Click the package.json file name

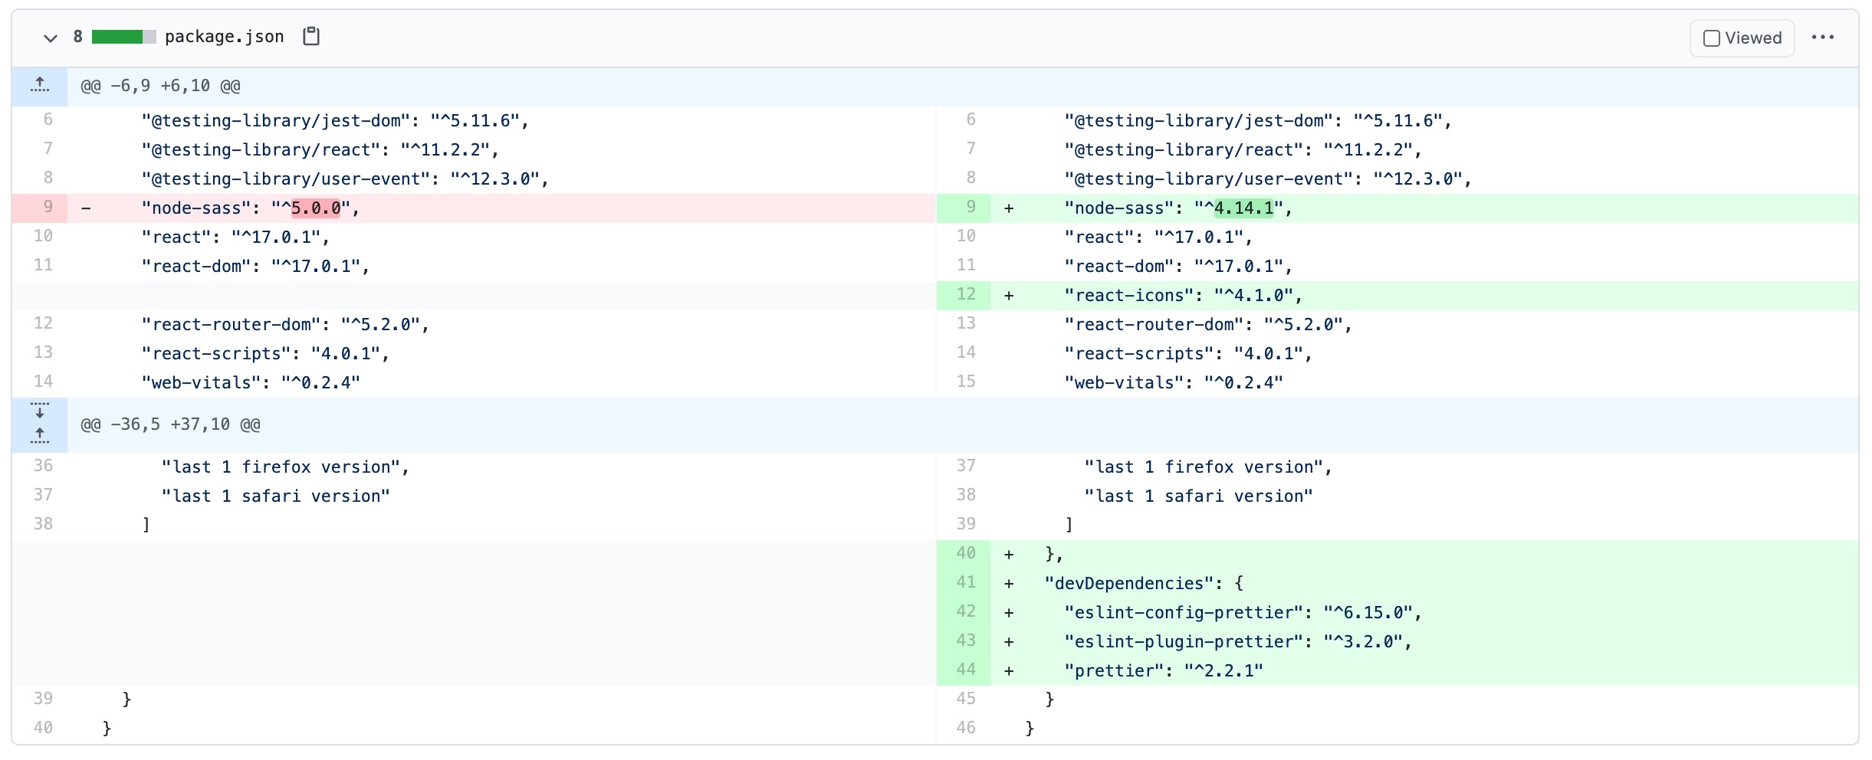(x=224, y=37)
